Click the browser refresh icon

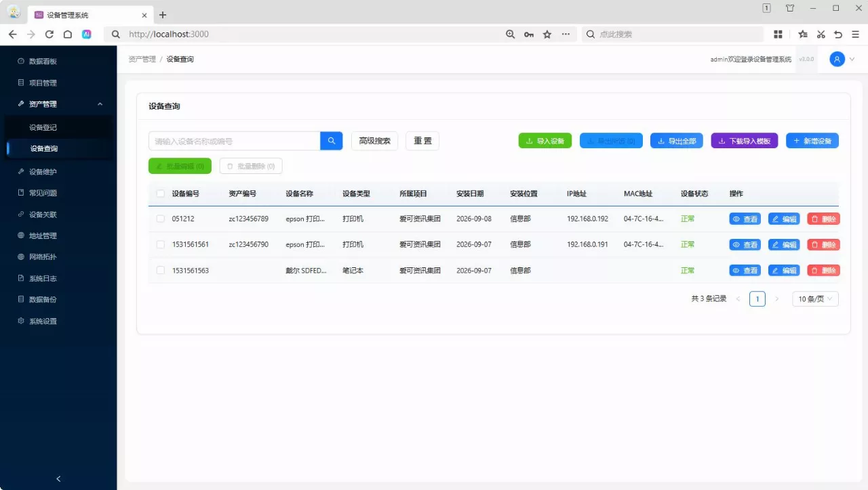pos(49,35)
